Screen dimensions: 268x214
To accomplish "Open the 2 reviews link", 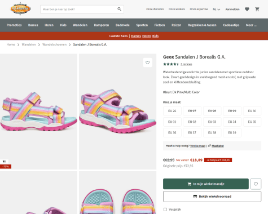I will (186, 64).
